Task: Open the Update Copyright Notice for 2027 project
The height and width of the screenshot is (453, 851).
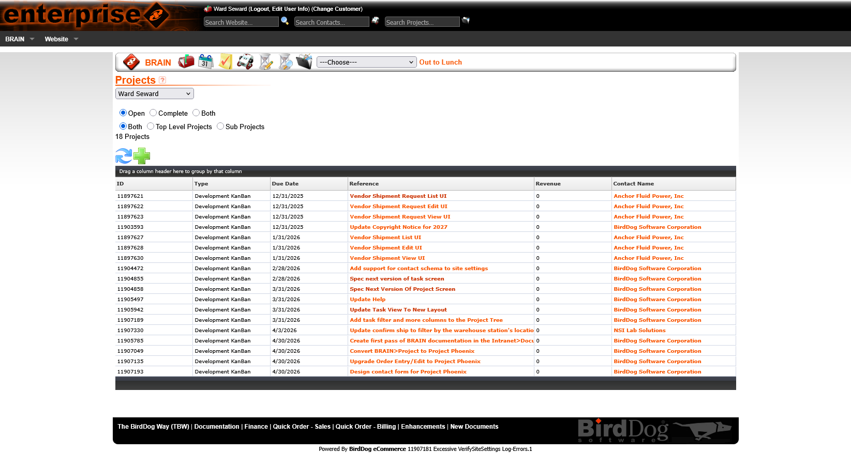Action: tap(398, 227)
